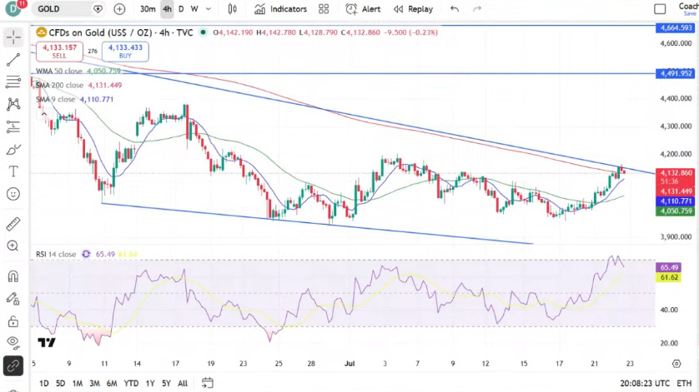Image resolution: width=699 pixels, height=392 pixels.
Task: Open the long position forecasting tool
Action: (13, 127)
